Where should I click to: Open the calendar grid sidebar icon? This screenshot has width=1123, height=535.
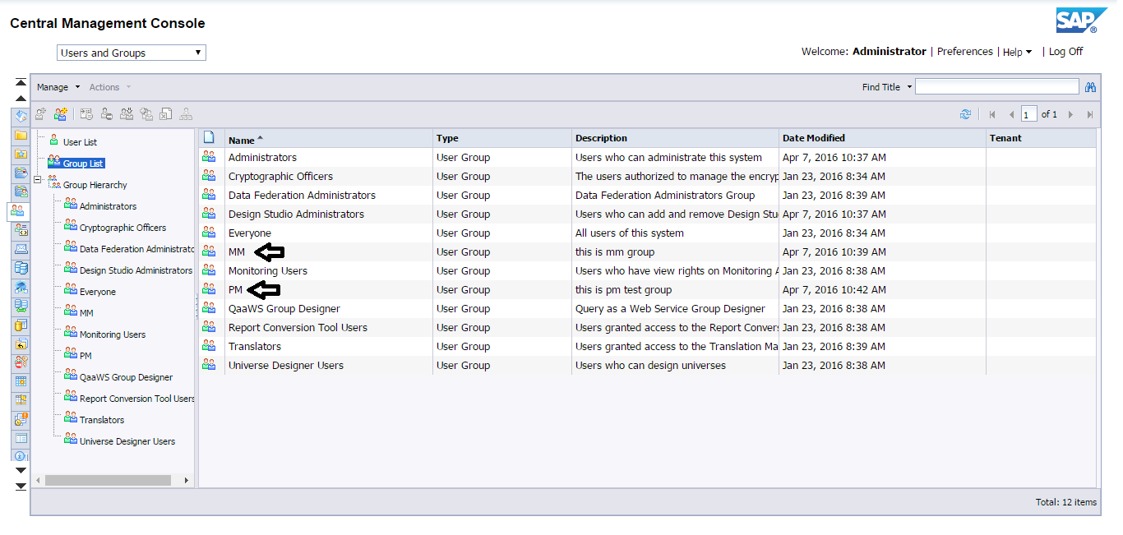click(21, 380)
